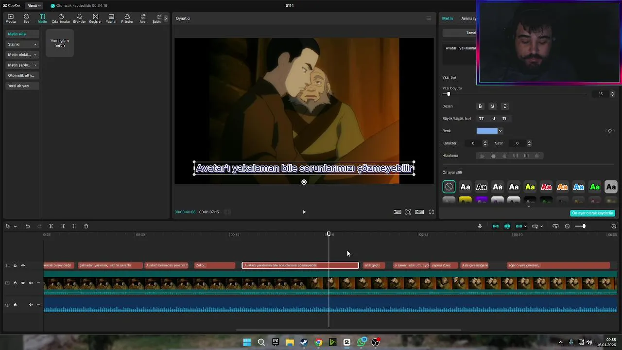
Task: Select the 'artık geçti' subtitle clip
Action: pyautogui.click(x=374, y=265)
